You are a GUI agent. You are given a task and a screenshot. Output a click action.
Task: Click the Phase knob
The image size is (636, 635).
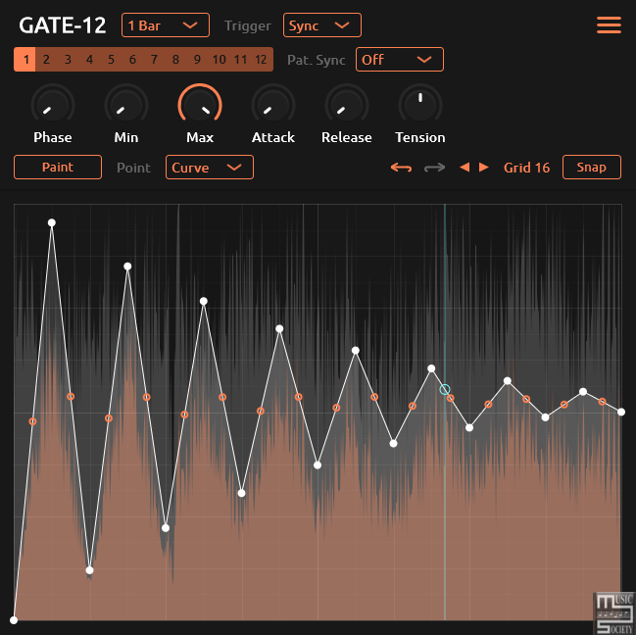point(53,105)
